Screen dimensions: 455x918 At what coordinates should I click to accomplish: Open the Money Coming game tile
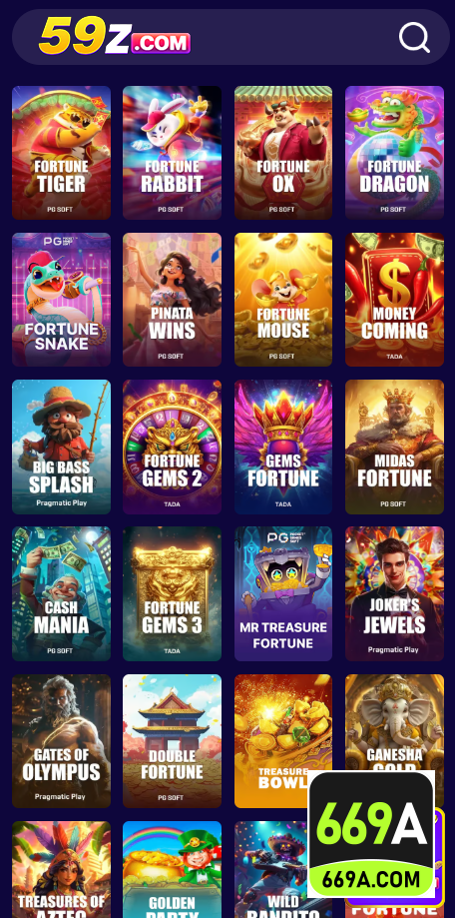pyautogui.click(x=394, y=300)
